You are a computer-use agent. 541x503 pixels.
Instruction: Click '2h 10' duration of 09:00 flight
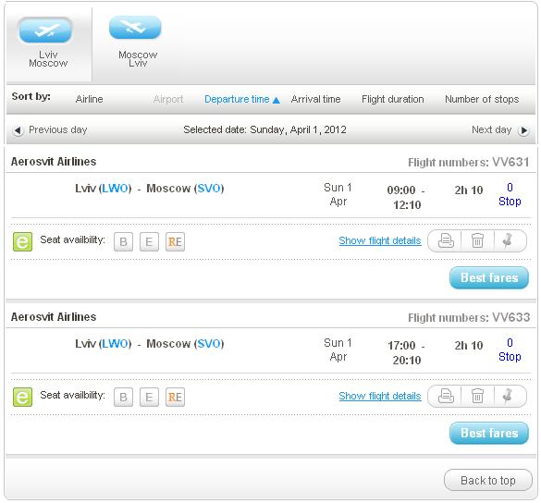[x=469, y=190]
